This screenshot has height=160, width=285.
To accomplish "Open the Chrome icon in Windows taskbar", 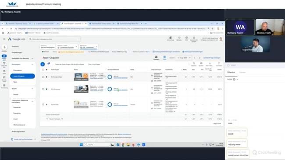I will coord(123,145).
